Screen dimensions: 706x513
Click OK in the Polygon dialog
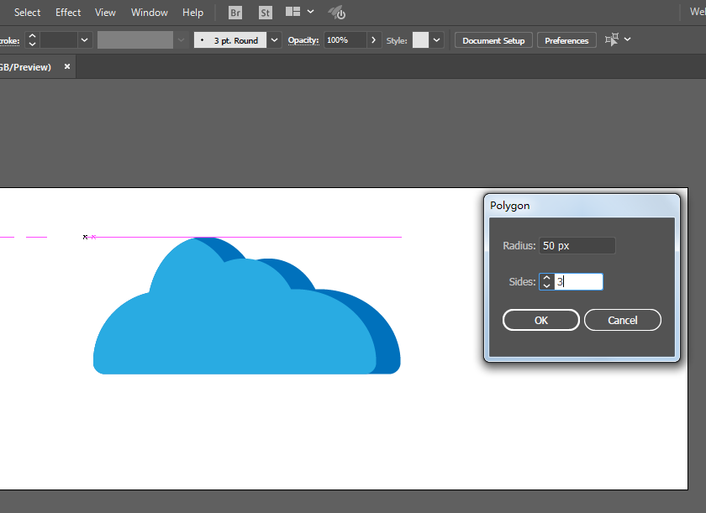tap(540, 320)
